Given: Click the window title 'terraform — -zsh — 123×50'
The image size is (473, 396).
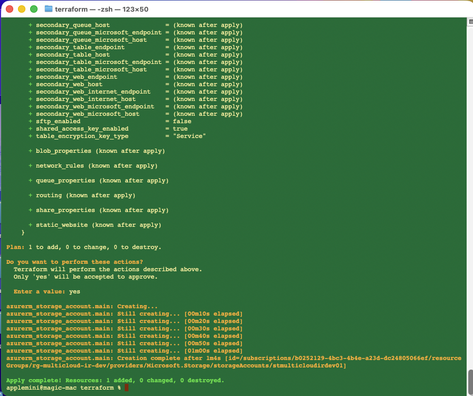Looking at the screenshot, I should point(101,10).
